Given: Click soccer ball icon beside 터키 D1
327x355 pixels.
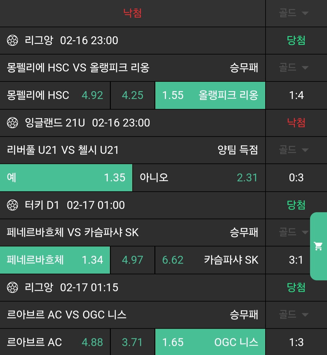Looking at the screenshot, I should click(x=13, y=205).
